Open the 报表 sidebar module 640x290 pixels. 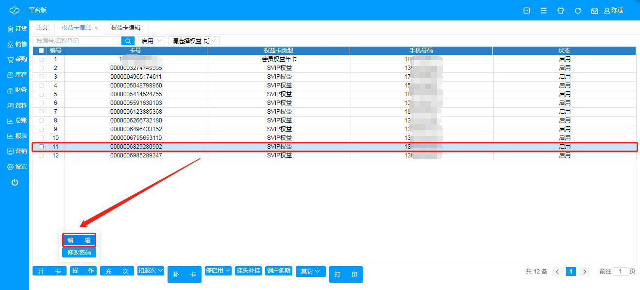[x=17, y=136]
